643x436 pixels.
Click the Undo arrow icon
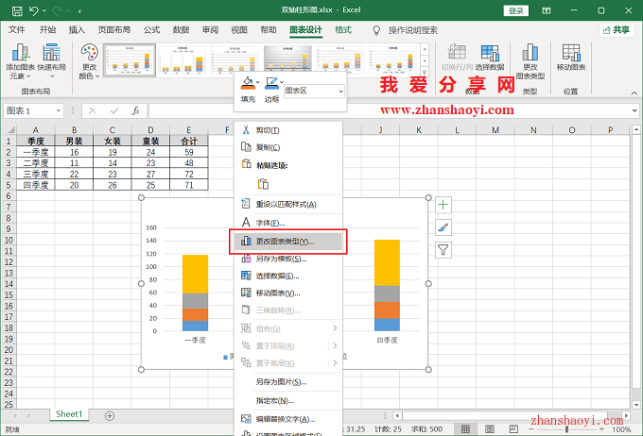[x=34, y=10]
